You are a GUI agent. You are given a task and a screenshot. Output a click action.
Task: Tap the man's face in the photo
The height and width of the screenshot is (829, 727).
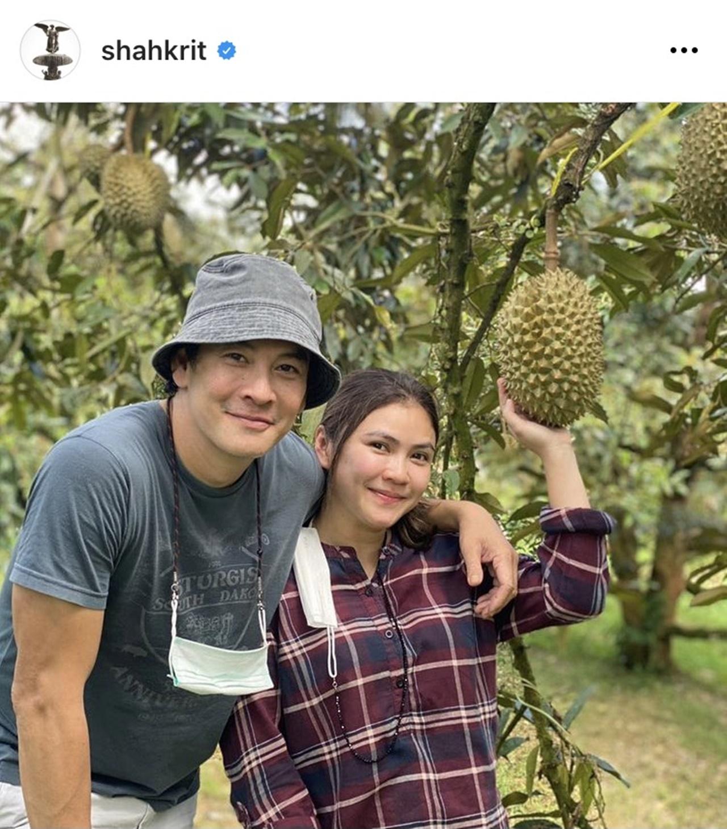[x=245, y=398]
